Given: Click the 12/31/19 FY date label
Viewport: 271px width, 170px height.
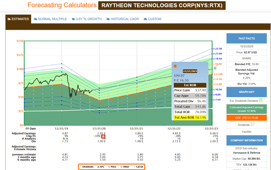Looking at the screenshot, I should (x=61, y=128).
